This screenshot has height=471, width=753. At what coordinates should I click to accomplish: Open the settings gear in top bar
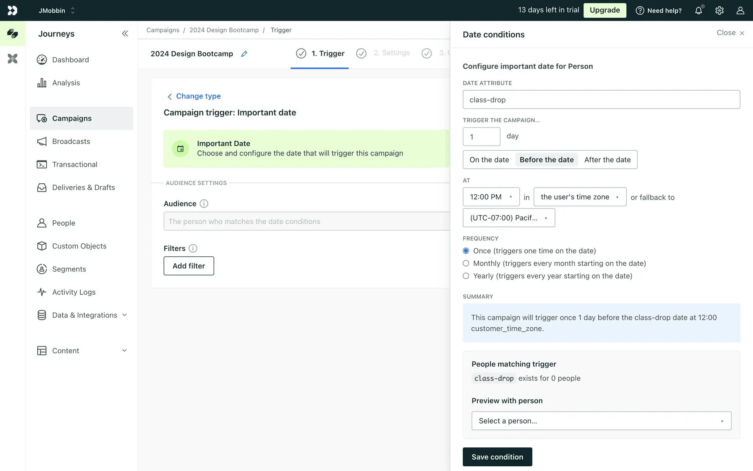coord(719,11)
